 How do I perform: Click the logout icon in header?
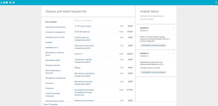[x=216, y=2]
